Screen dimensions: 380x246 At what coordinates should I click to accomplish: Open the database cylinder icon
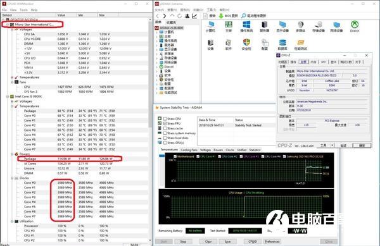pos(282,42)
